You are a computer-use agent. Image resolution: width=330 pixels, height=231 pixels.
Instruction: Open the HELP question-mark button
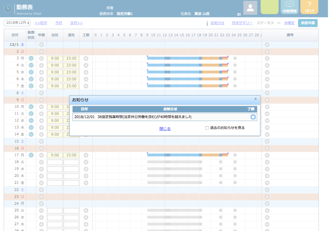(309, 7)
